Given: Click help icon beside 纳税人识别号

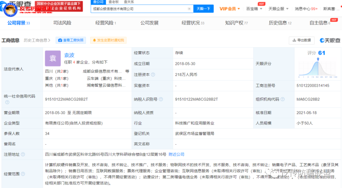Looking at the screenshot, I should [160, 99].
